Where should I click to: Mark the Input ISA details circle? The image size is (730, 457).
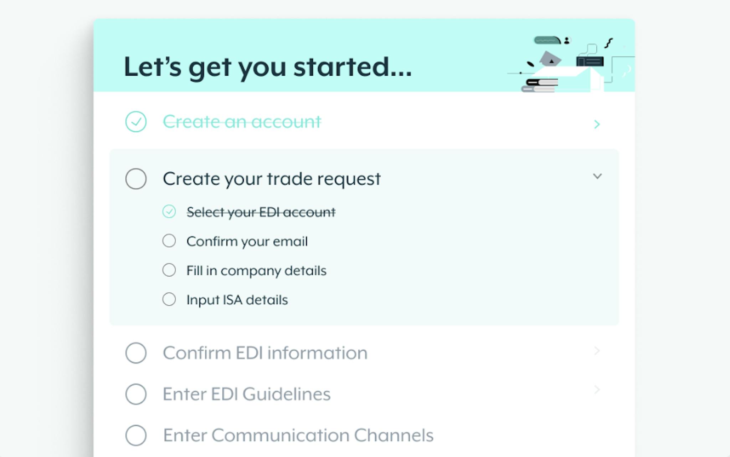tap(169, 299)
